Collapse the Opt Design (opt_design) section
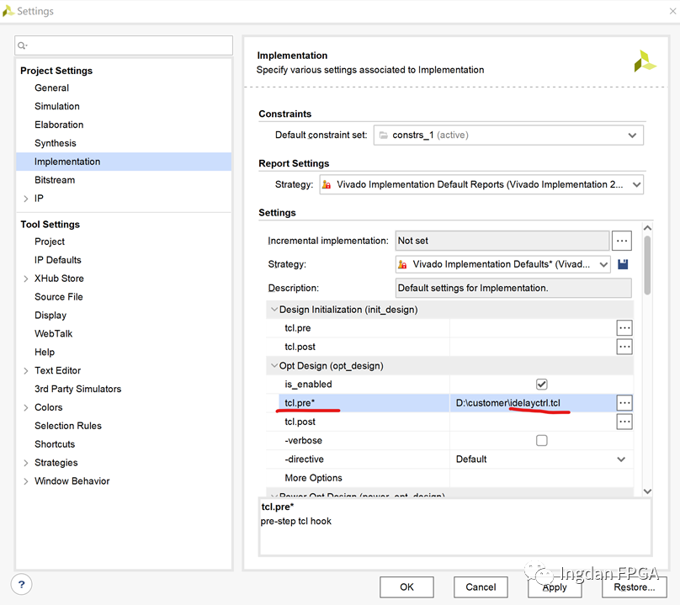 274,366
